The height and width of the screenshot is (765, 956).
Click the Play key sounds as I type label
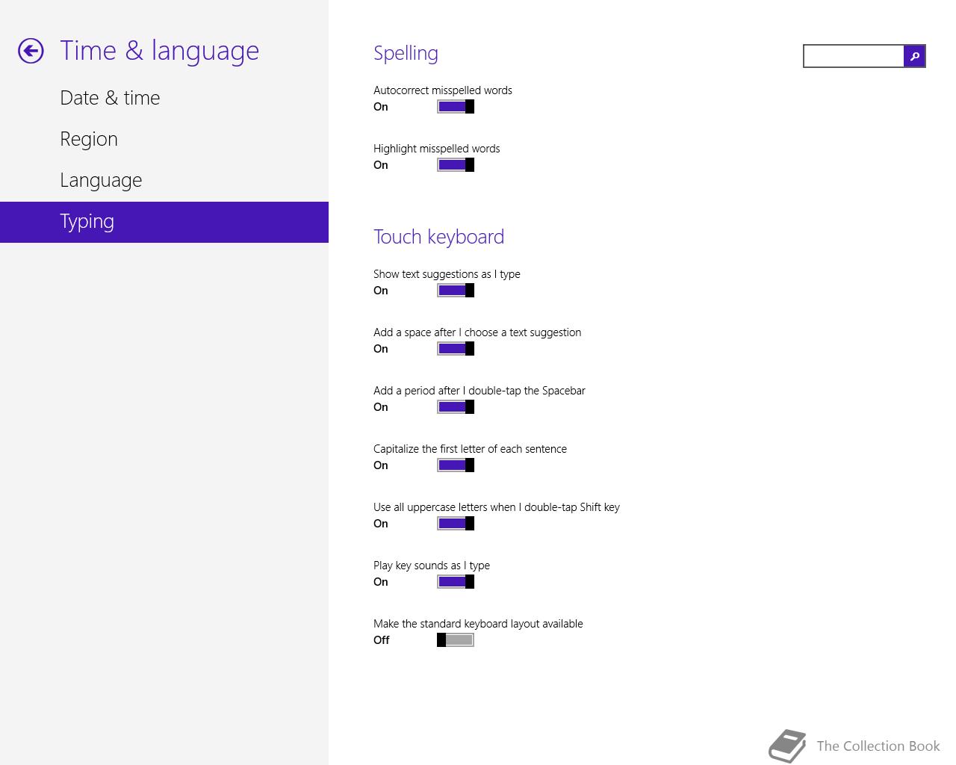tap(432, 566)
